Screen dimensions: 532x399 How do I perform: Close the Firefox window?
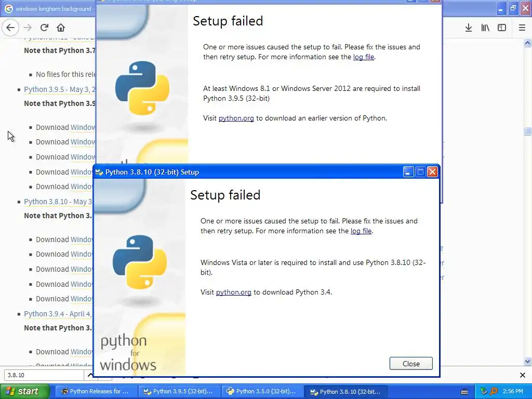(x=525, y=8)
